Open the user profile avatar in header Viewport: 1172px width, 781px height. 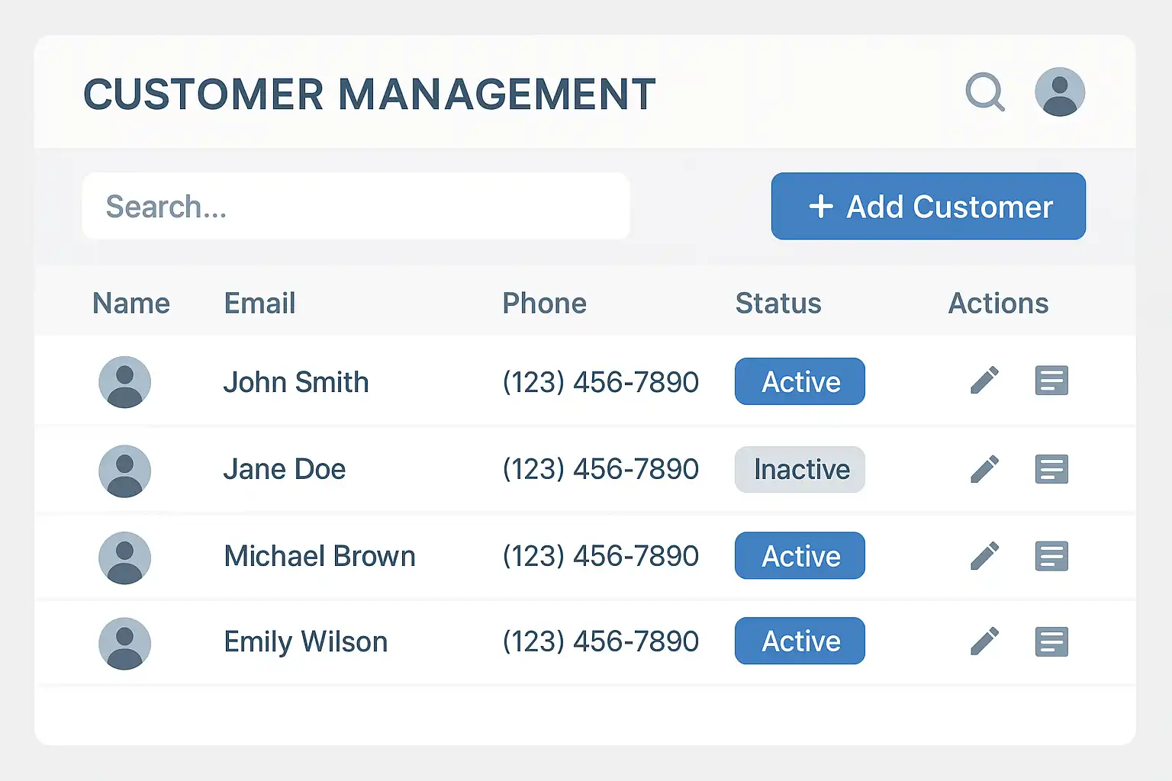(x=1059, y=92)
